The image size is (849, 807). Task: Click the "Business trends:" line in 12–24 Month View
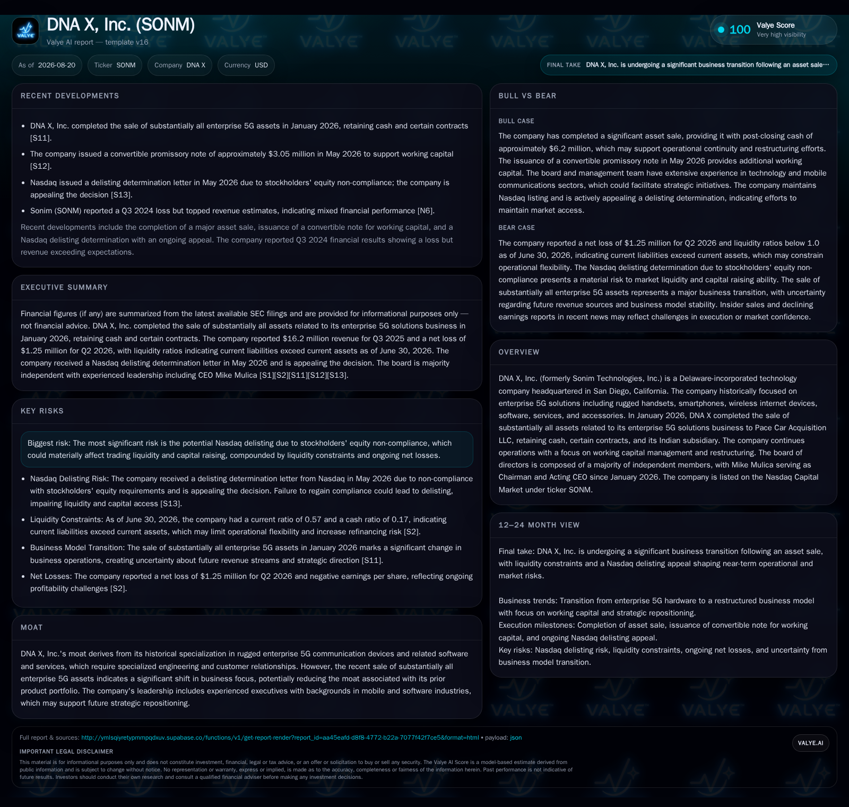click(656, 607)
